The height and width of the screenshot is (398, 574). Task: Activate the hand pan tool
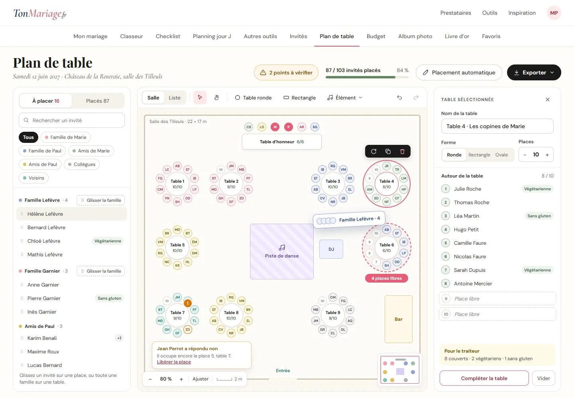tap(216, 98)
